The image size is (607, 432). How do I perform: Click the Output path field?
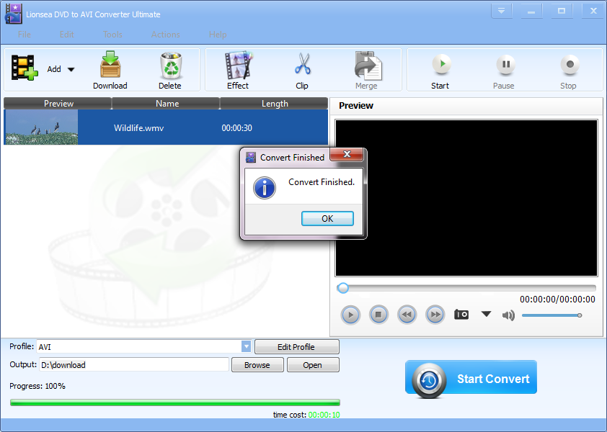pos(134,365)
